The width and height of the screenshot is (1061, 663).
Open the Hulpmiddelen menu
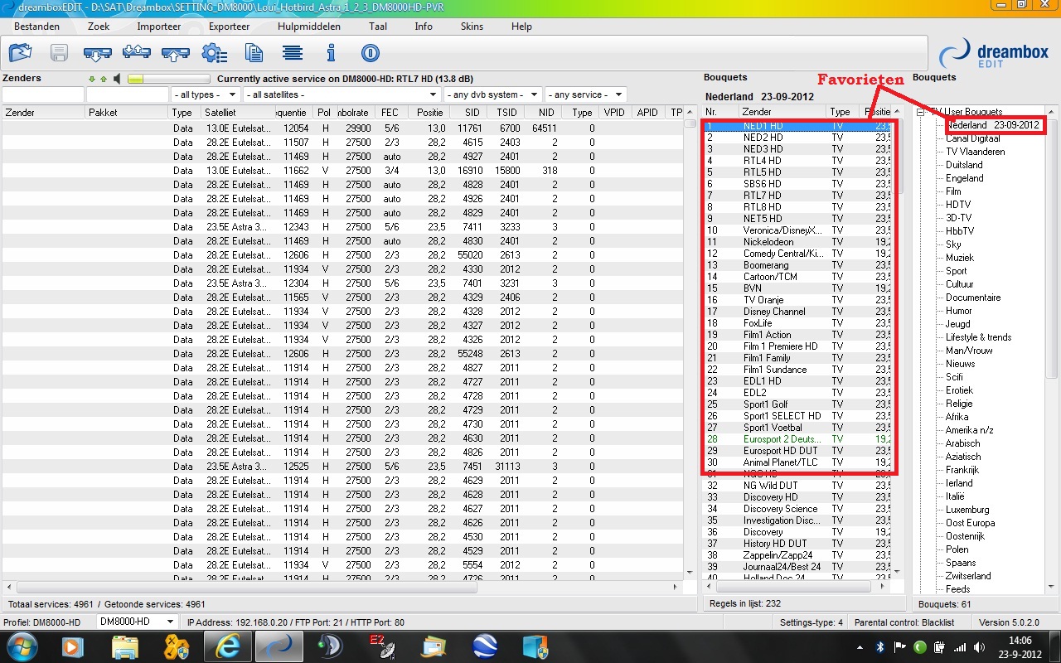(309, 27)
